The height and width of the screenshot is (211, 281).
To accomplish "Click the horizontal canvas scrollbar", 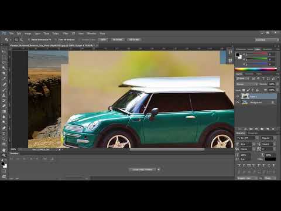I will (x=167, y=149).
